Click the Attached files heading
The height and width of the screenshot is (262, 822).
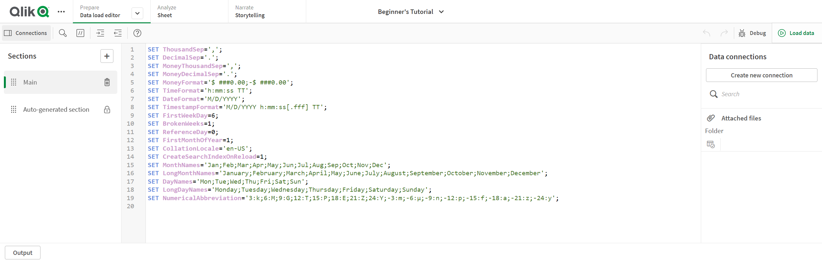[x=741, y=118]
